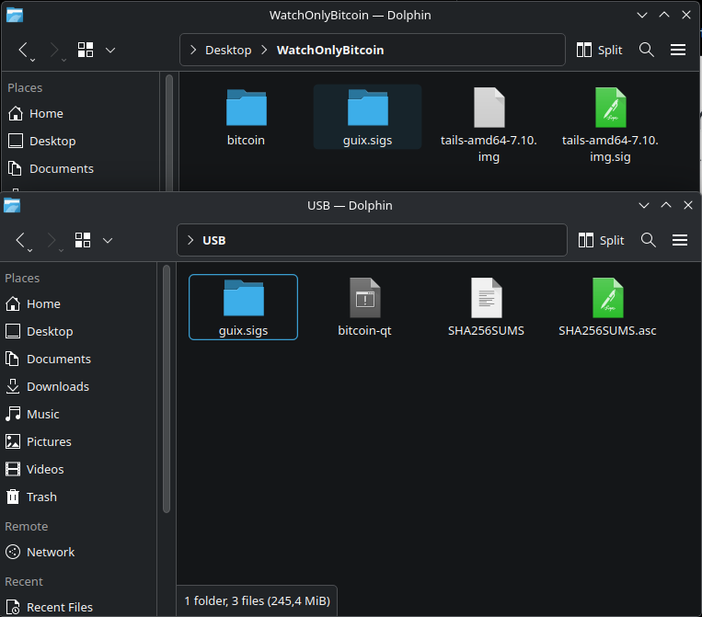Click status bar text '1 folder, 3 files'
702x617 pixels.
[257, 600]
